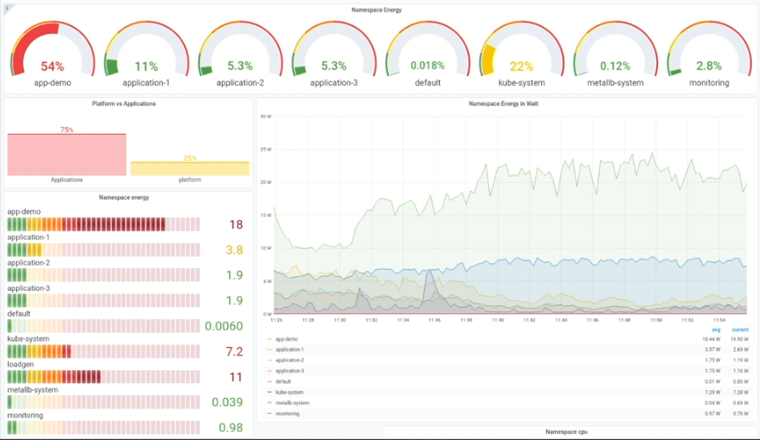Click the loadgen bar gauge row
Image resolution: width=760 pixels, height=440 pixels.
(103, 377)
